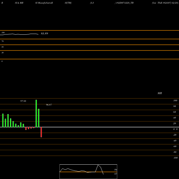This screenshot has height=179, width=179.
Task: Click the RSI axis label 30
Action: tap(3, 53)
